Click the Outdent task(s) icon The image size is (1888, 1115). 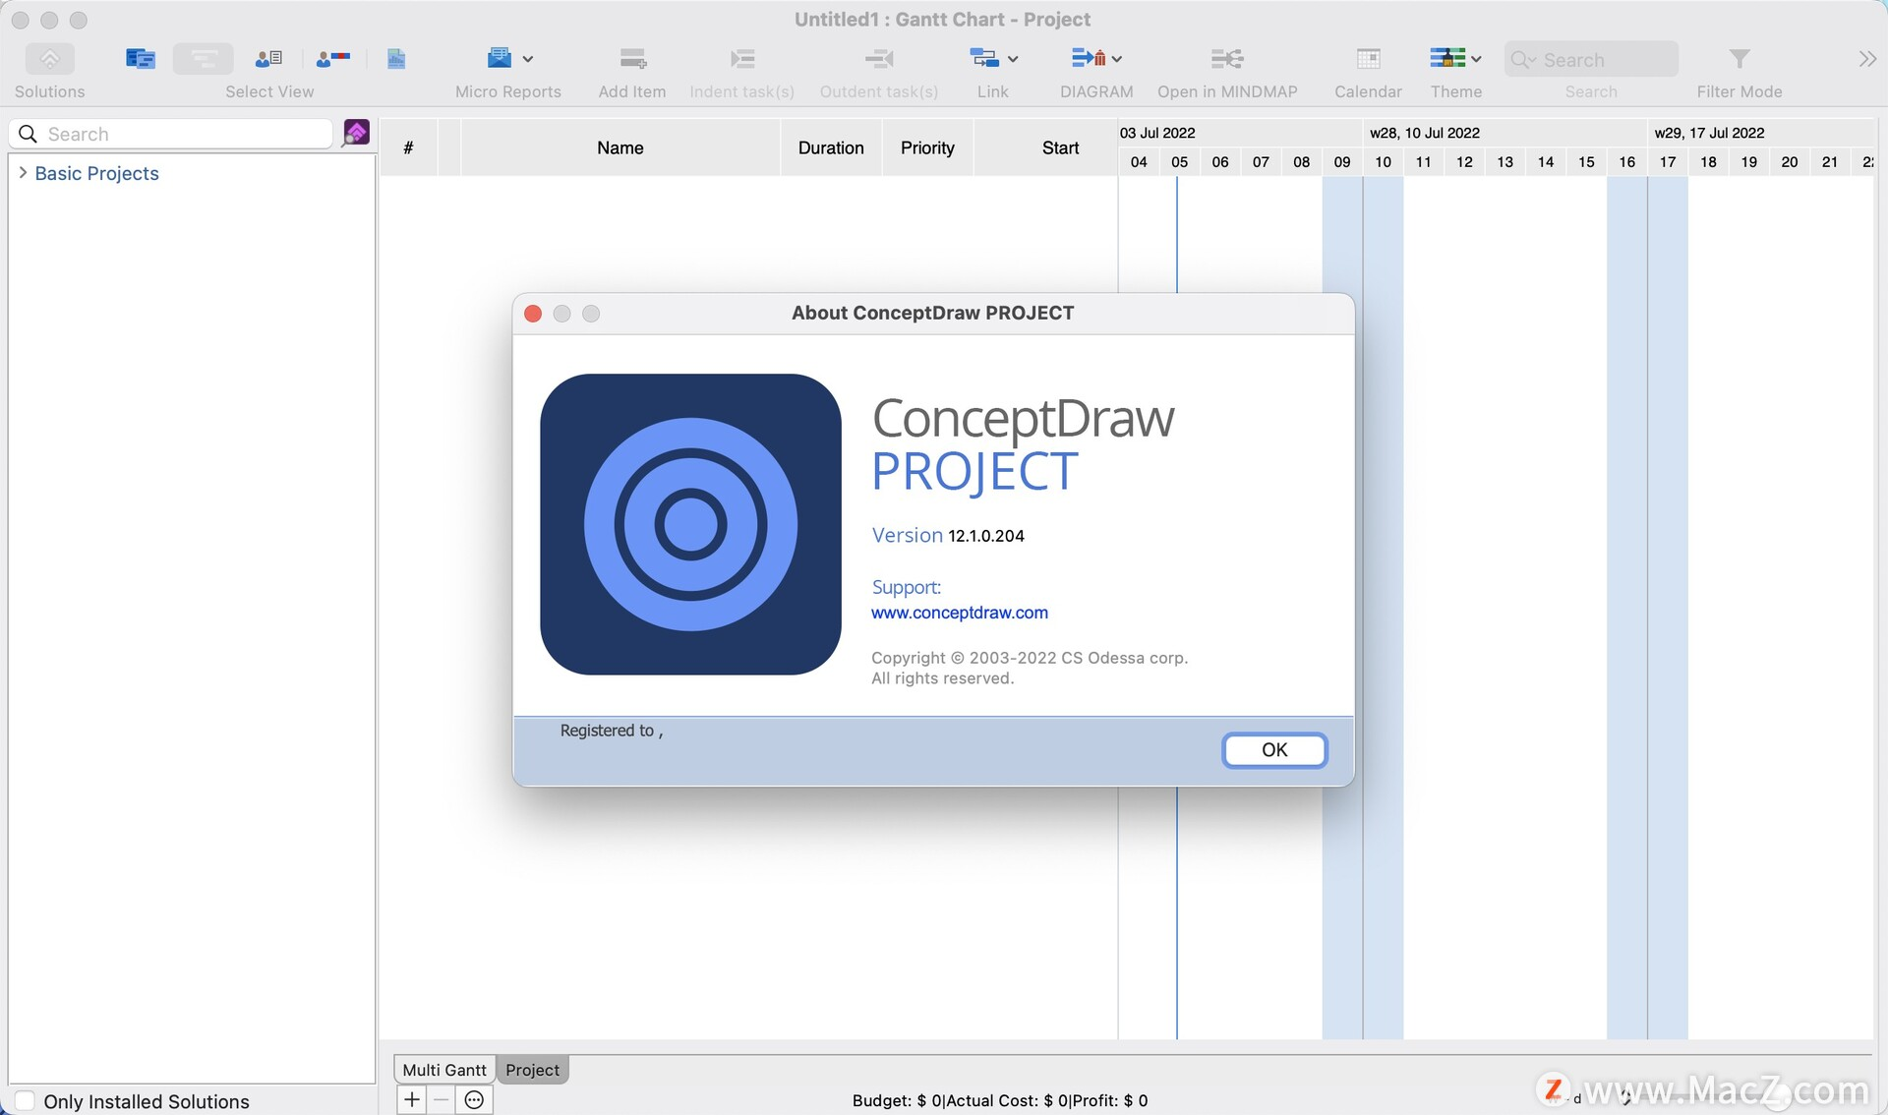coord(879,59)
